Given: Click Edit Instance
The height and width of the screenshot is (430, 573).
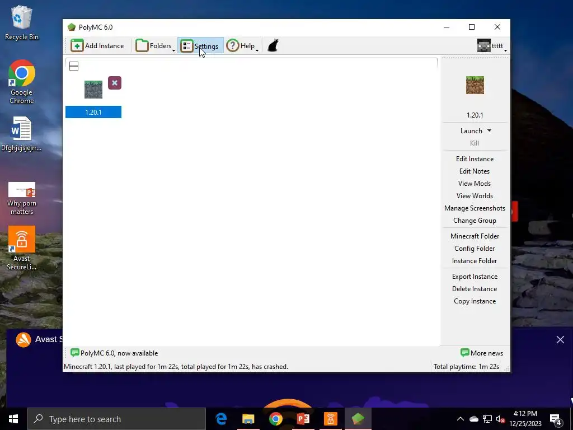Looking at the screenshot, I should (x=475, y=159).
